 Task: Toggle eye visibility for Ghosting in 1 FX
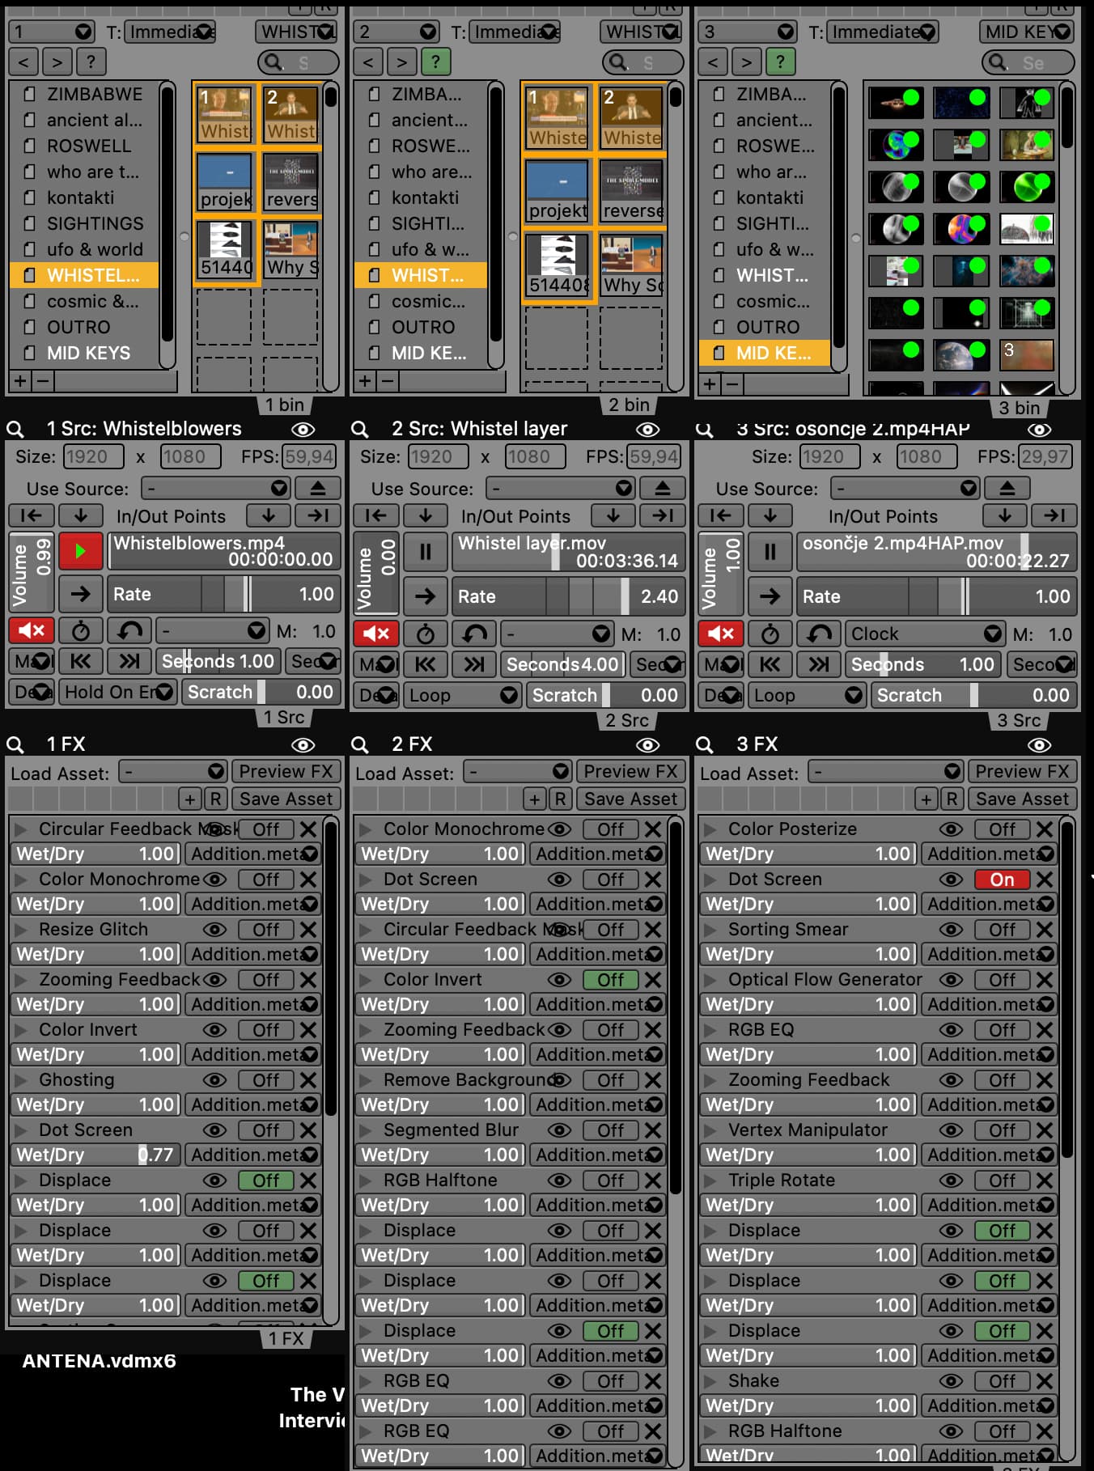point(214,1080)
